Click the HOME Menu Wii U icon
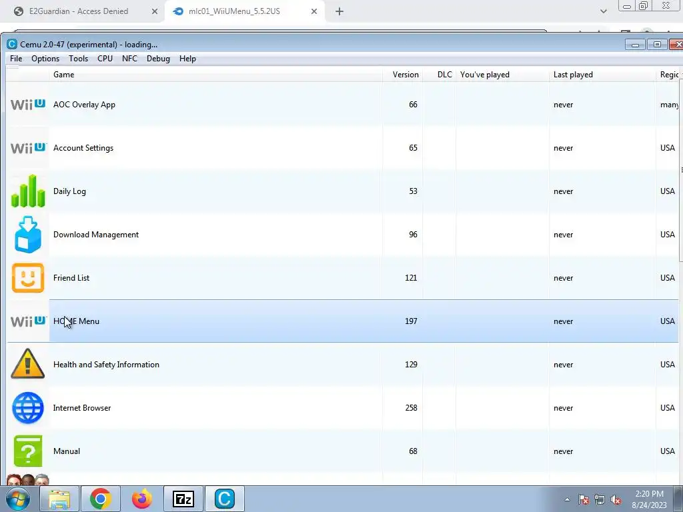This screenshot has height=512, width=683. point(28,321)
